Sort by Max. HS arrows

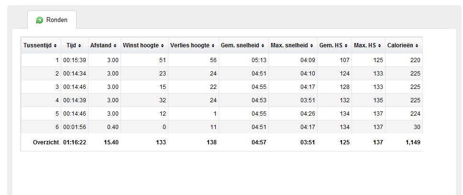(x=379, y=46)
